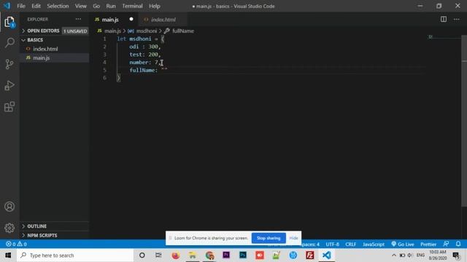Click the unsaved dot on main.js tab
Screen dimensions: 467x262
(x=131, y=20)
